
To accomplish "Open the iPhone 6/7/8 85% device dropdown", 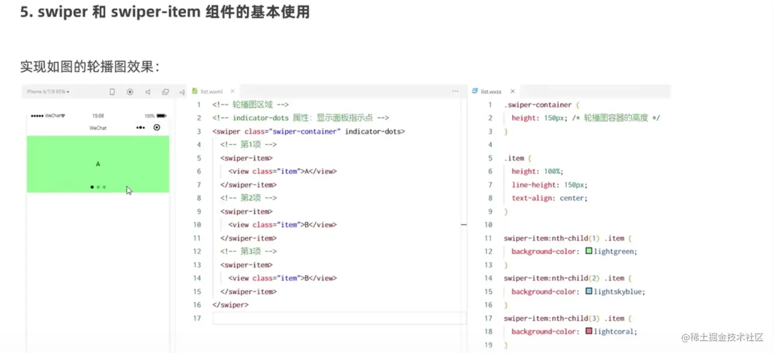I will point(48,92).
